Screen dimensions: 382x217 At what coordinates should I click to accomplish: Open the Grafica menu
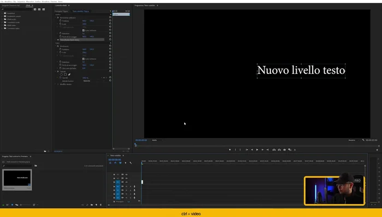pyautogui.click(x=38, y=2)
